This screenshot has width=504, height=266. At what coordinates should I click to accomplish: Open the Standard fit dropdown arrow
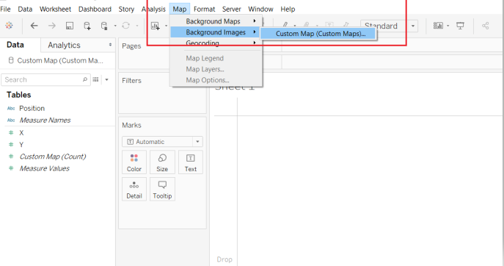[x=413, y=26]
